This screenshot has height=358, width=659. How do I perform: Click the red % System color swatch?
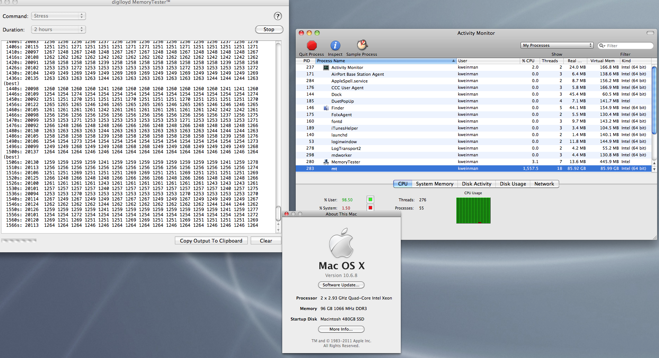370,208
